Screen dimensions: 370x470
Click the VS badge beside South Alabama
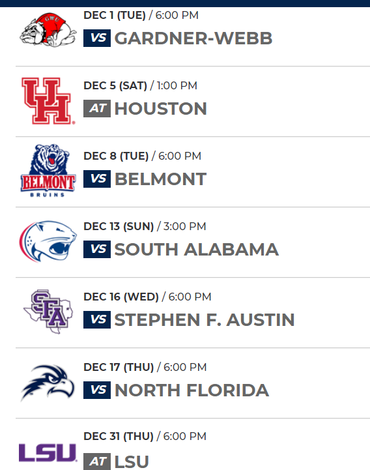(x=97, y=250)
